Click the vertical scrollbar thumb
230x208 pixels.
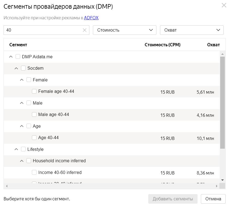[222, 103]
